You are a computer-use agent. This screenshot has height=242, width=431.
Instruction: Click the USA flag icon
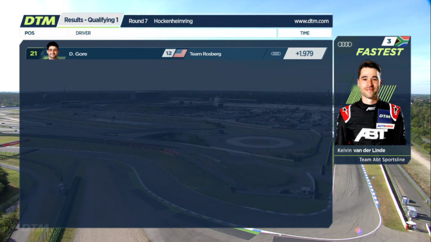coord(180,53)
